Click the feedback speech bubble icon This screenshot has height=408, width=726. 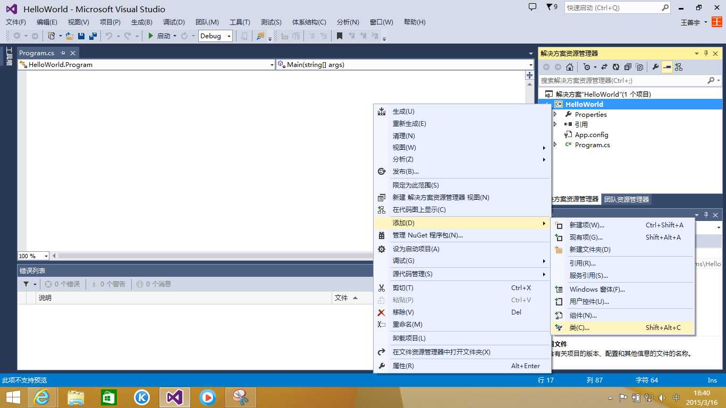click(x=533, y=7)
